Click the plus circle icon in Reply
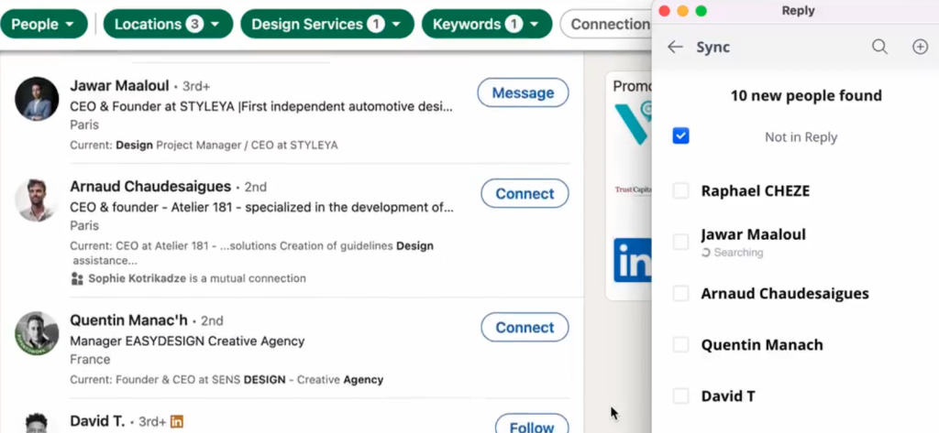This screenshot has width=939, height=433. tap(920, 47)
